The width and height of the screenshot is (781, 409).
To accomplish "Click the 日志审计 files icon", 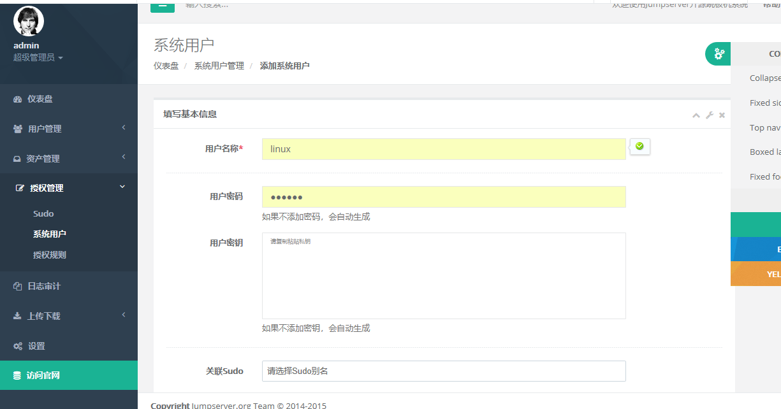I will tap(18, 287).
